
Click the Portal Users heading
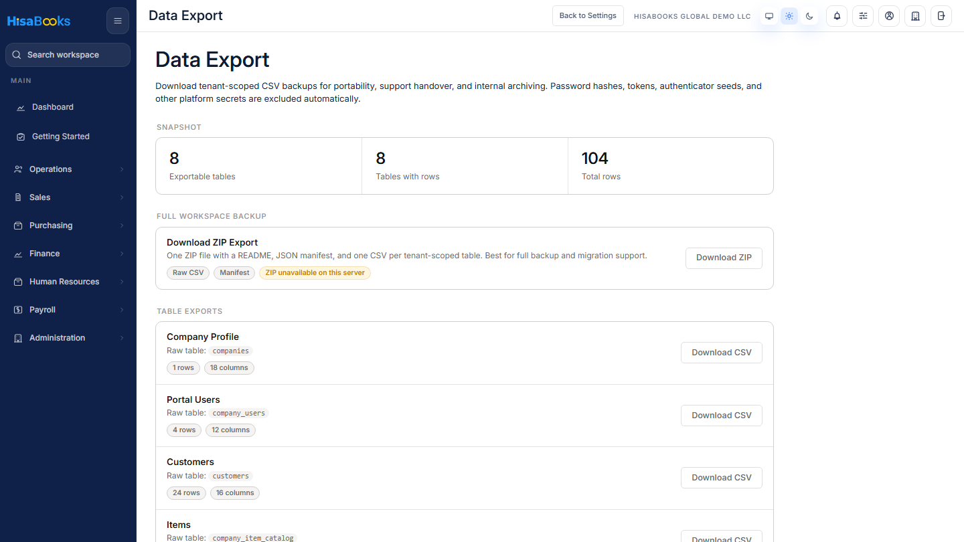pos(193,399)
